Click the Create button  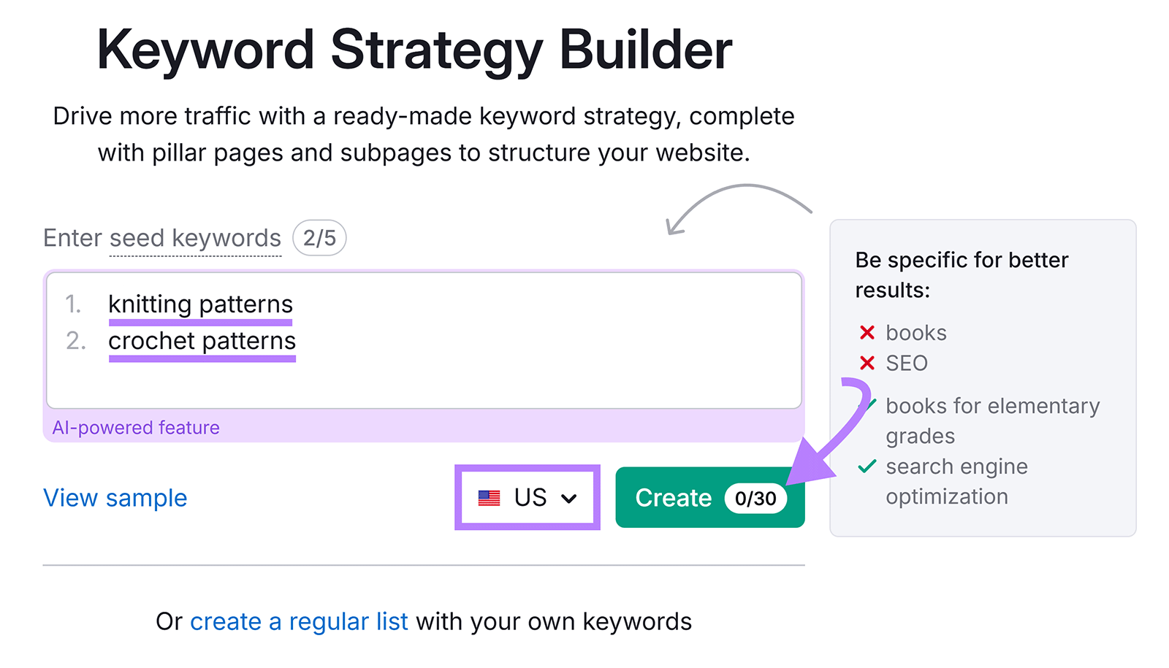672,498
